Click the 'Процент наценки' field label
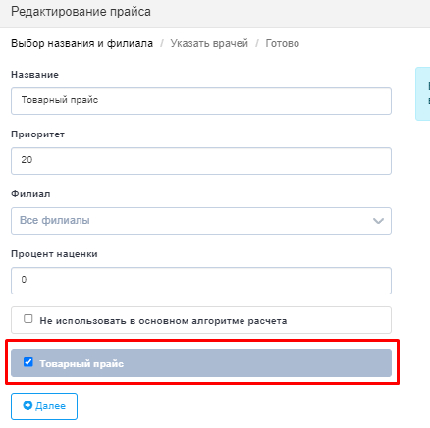Screen dimensions: 430x428 (x=54, y=254)
